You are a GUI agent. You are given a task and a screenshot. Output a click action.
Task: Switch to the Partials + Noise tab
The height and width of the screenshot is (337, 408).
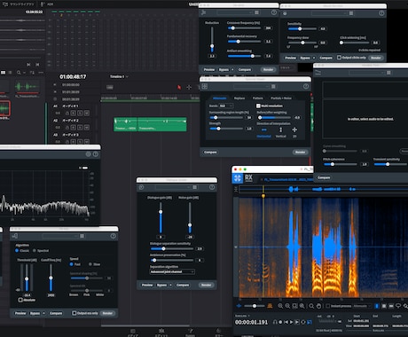281,98
